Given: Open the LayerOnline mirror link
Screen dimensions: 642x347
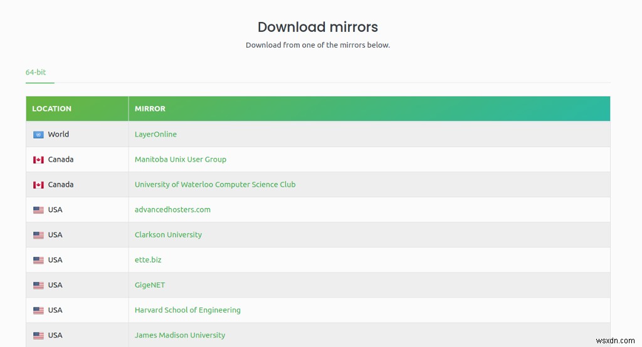Looking at the screenshot, I should pos(155,134).
